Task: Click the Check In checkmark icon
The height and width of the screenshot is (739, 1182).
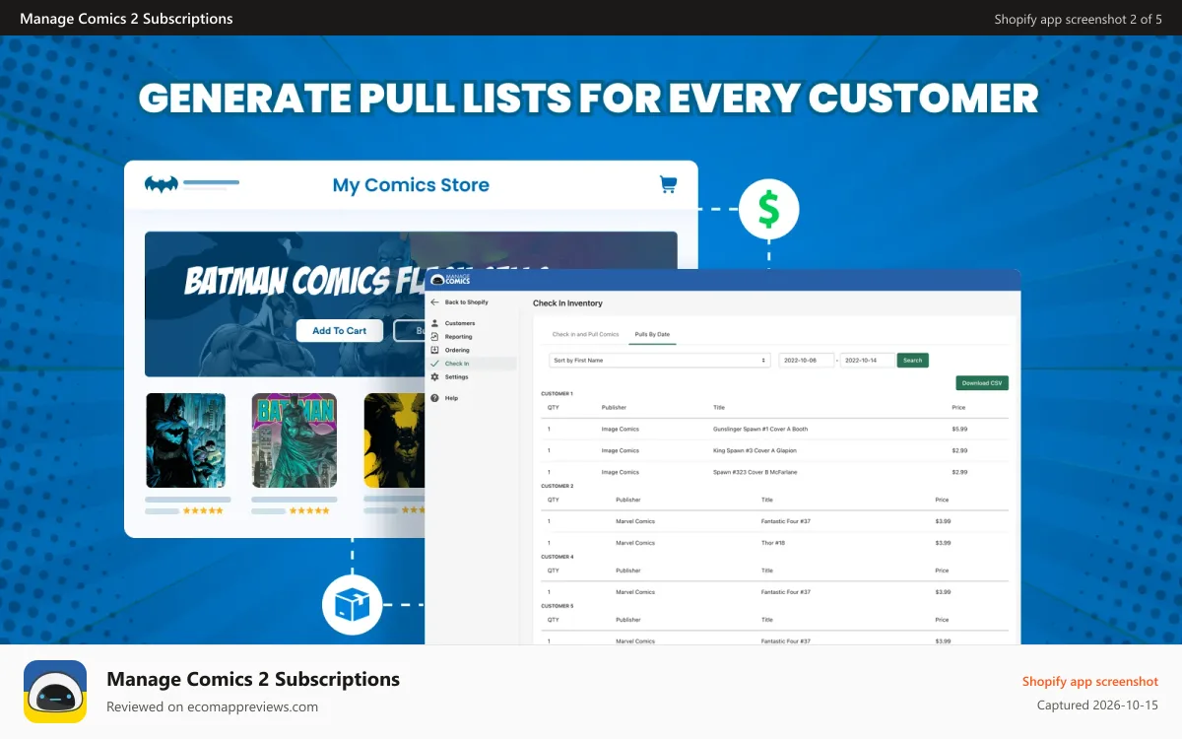Action: point(434,364)
